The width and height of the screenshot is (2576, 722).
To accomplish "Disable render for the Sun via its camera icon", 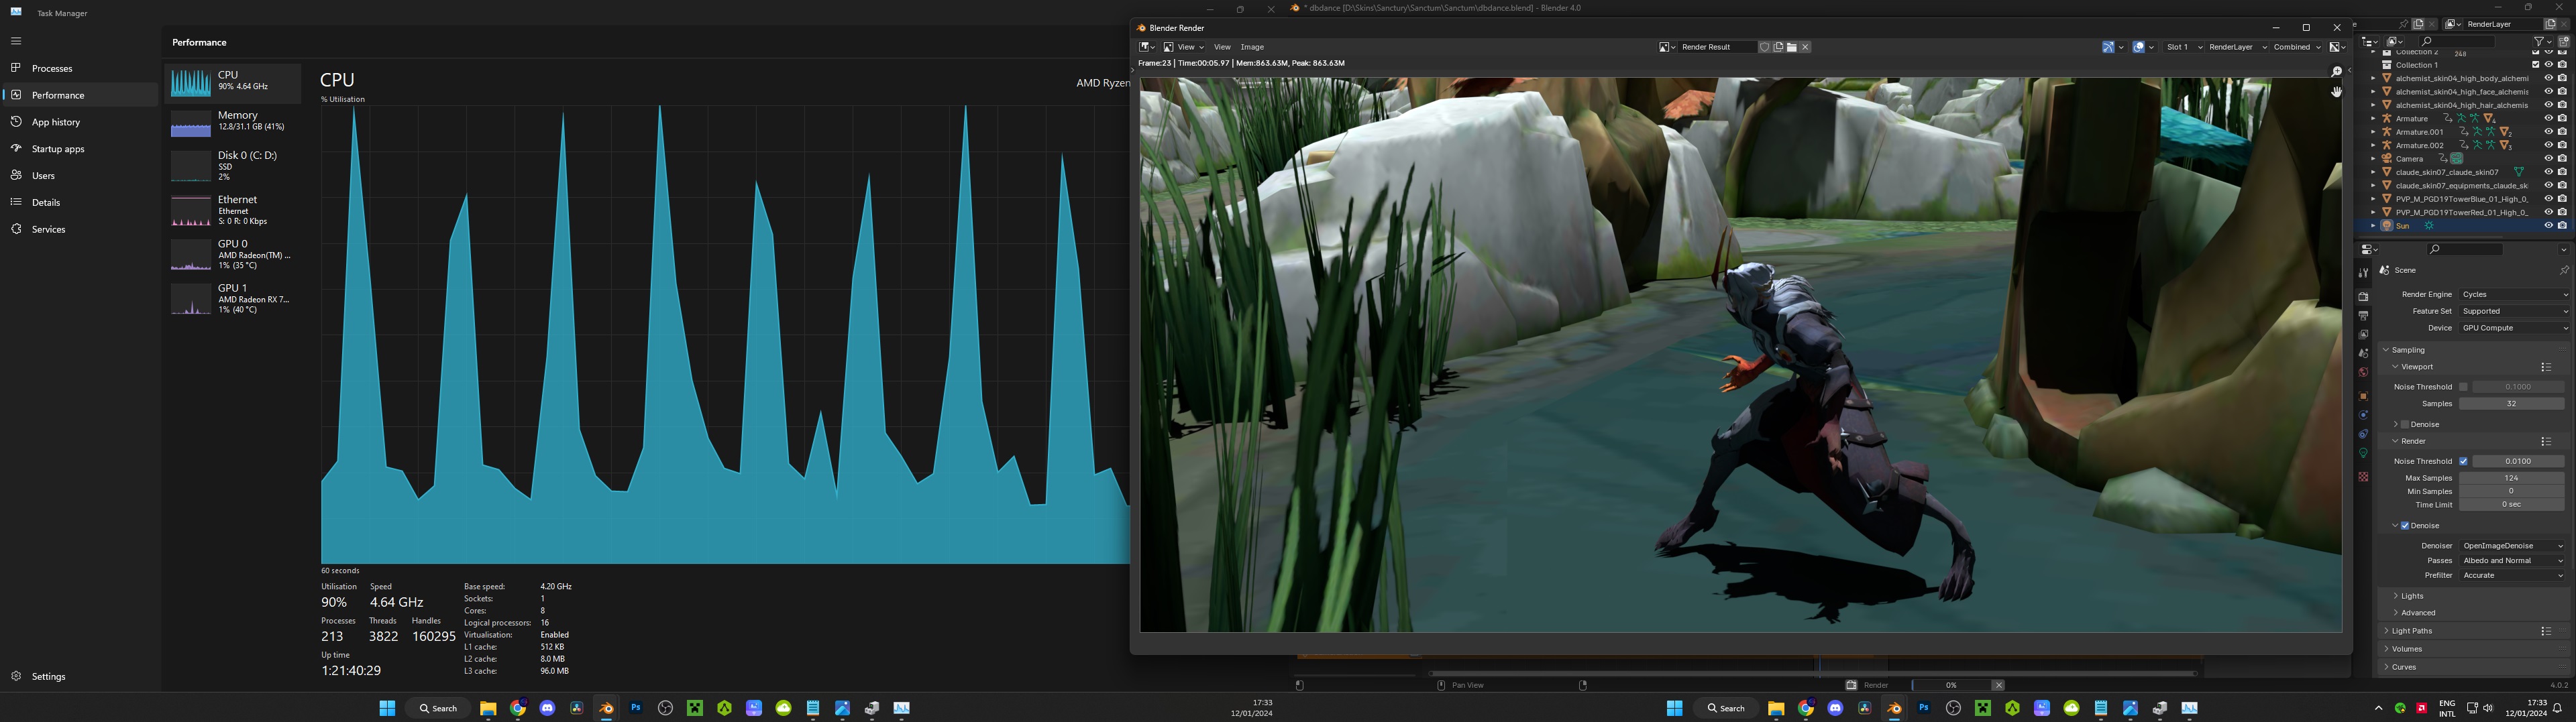I will coord(2562,226).
